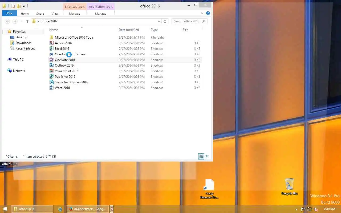Select the Outlook 2016 shortcut icon
This screenshot has height=213, width=341.
[52, 65]
